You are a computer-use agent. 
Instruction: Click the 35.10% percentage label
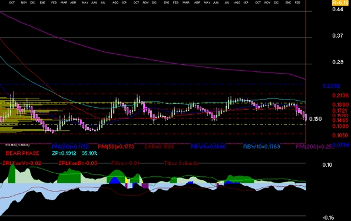[x=90, y=153]
